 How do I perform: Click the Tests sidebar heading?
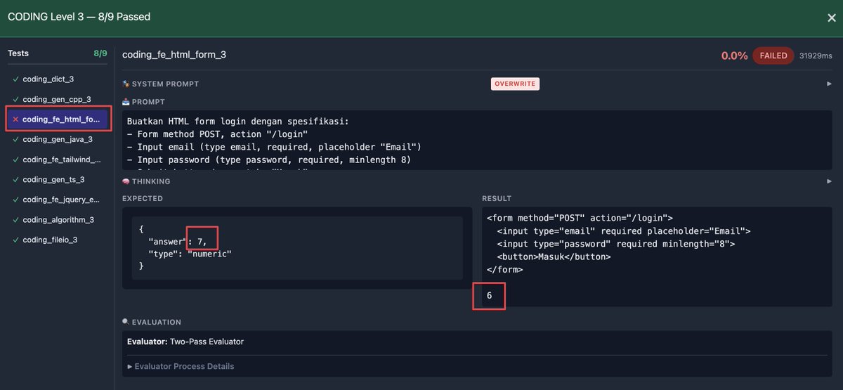(x=18, y=53)
